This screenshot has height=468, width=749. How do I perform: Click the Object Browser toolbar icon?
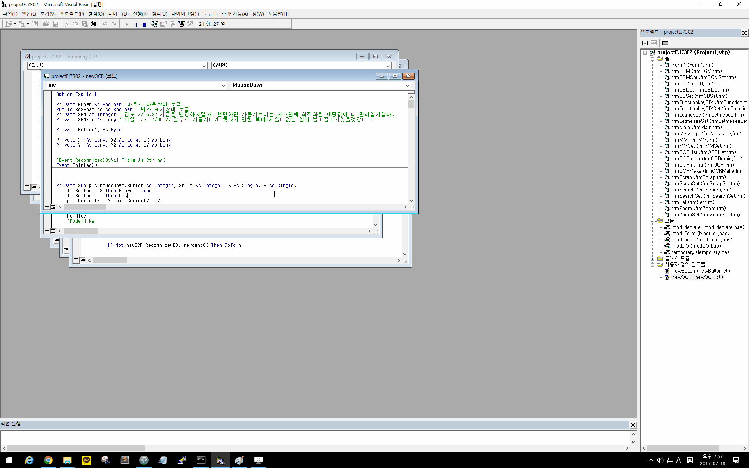[x=181, y=24]
